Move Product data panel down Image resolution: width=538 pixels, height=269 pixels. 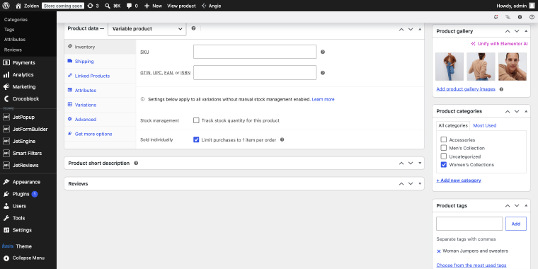(x=411, y=29)
